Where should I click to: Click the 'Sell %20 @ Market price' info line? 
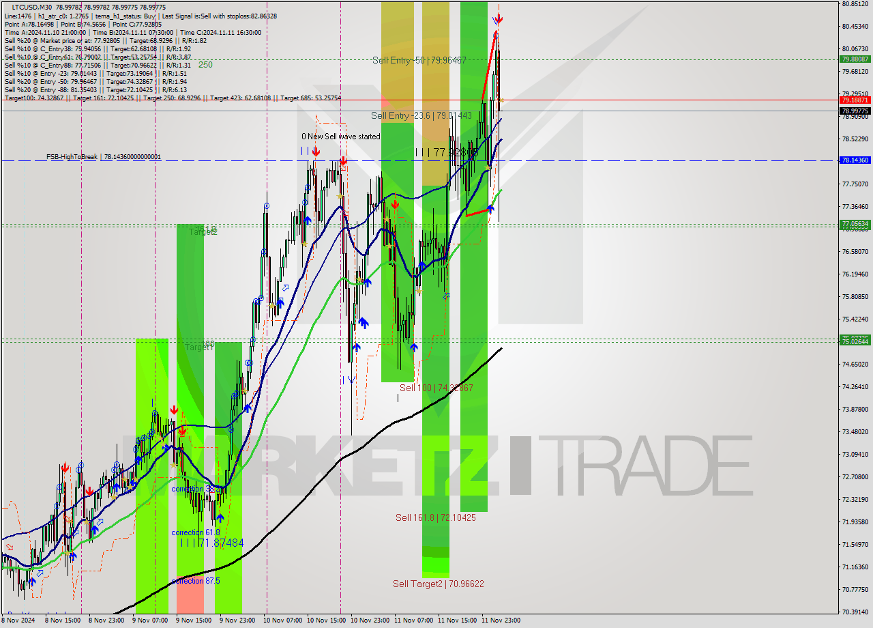point(105,40)
